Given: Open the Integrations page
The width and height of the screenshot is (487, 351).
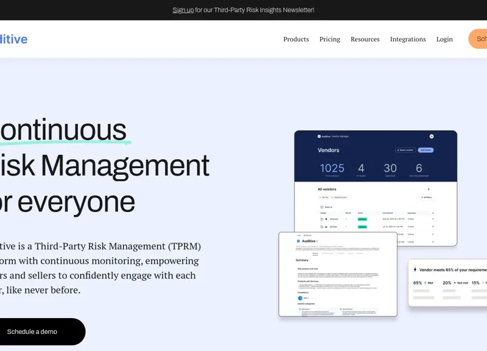Looking at the screenshot, I should point(408,39).
